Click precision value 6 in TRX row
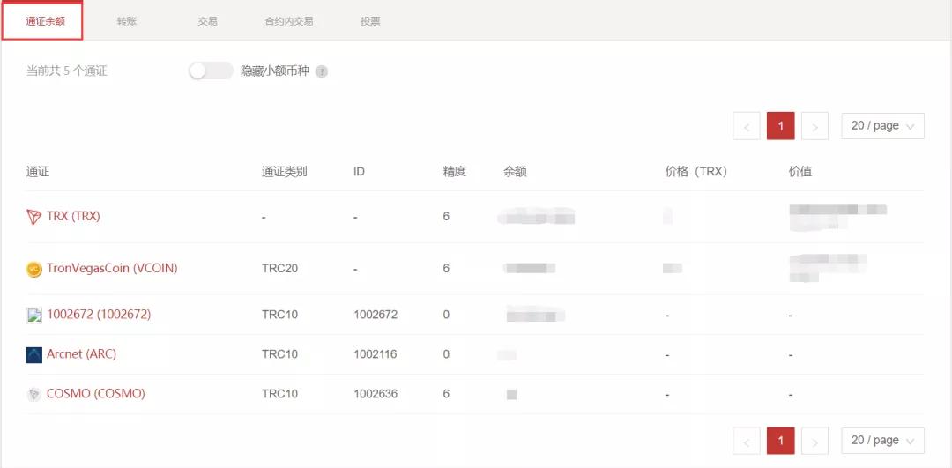 446,217
